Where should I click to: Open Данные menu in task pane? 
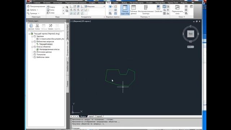click(x=31, y=27)
